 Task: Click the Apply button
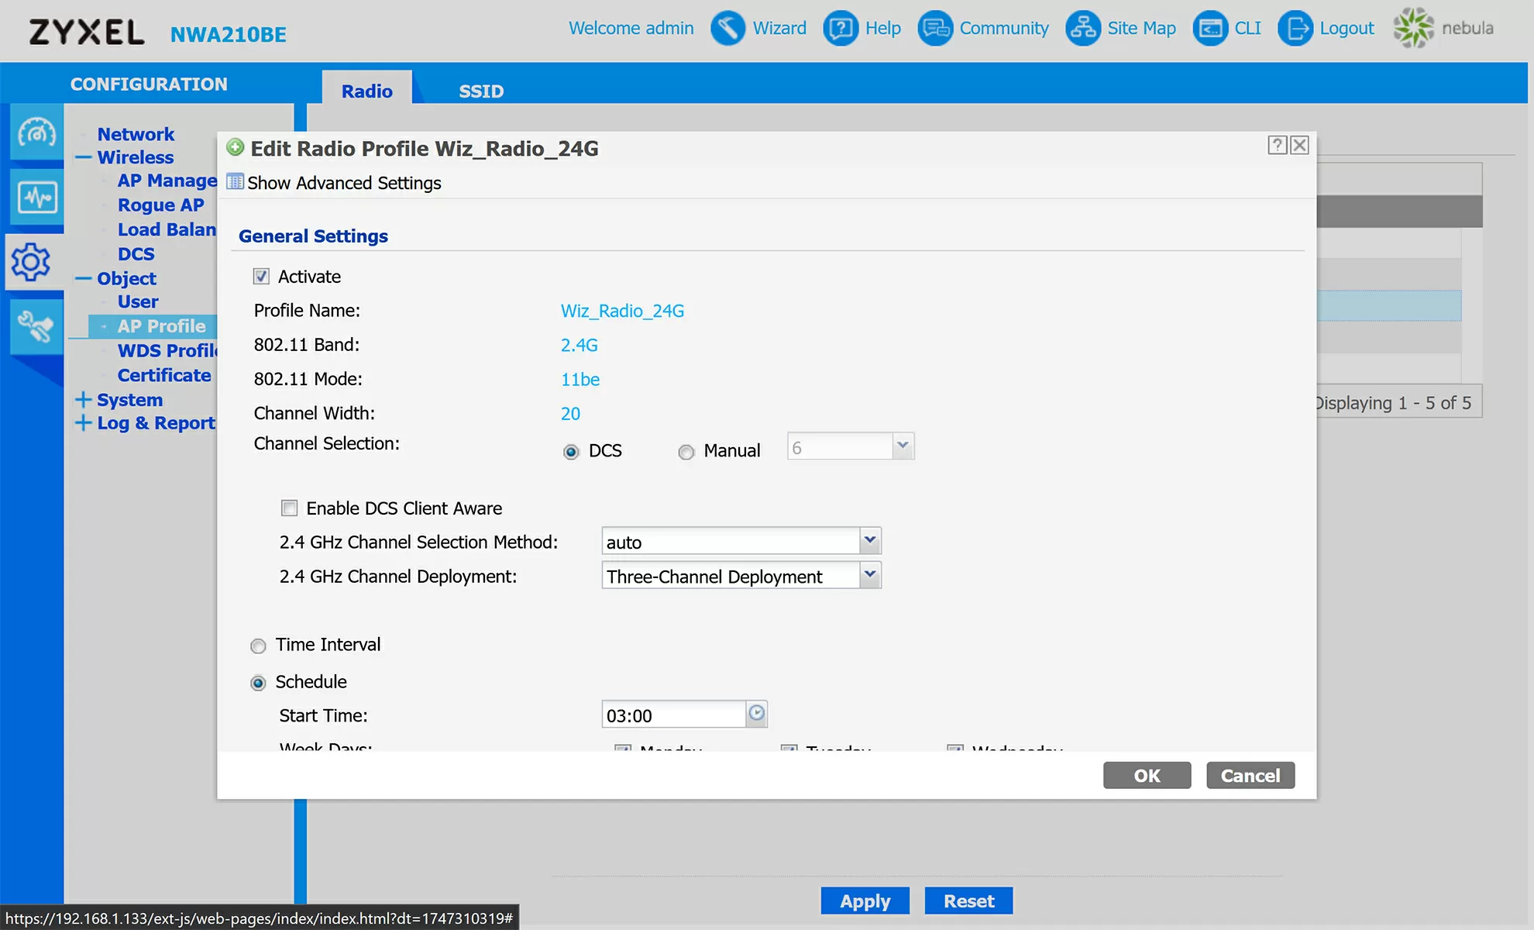coord(865,901)
